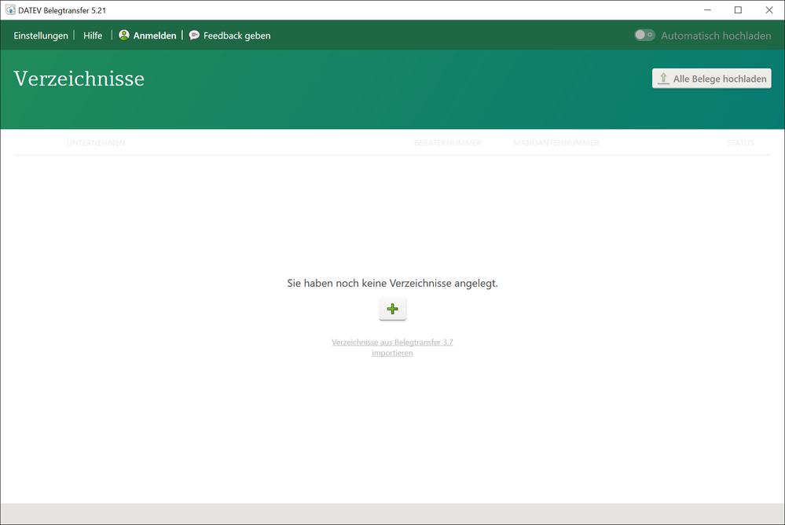Screen dimensions: 785x525
Task: Click the DATEV app icon in title bar
Action: click(9, 10)
